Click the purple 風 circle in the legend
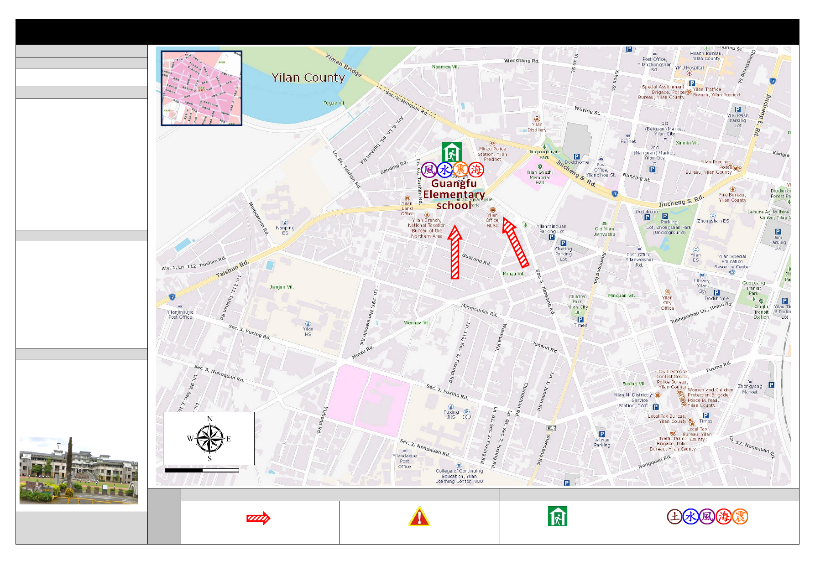The width and height of the screenshot is (815, 576). coord(707,517)
